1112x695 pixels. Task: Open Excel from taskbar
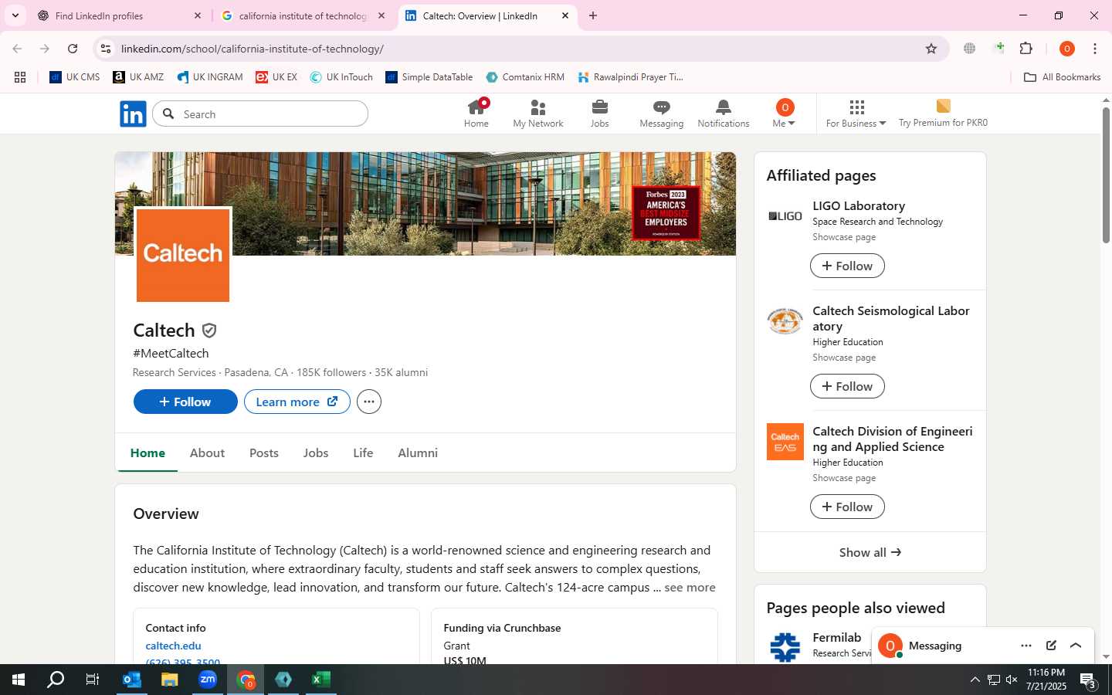coord(321,680)
